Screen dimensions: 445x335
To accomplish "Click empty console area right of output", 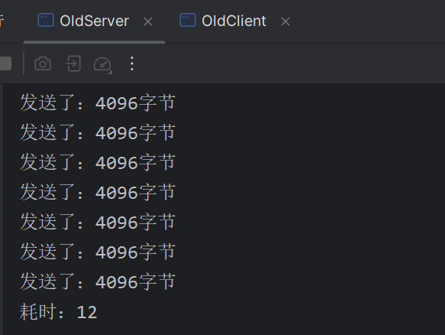I will (309, 199).
